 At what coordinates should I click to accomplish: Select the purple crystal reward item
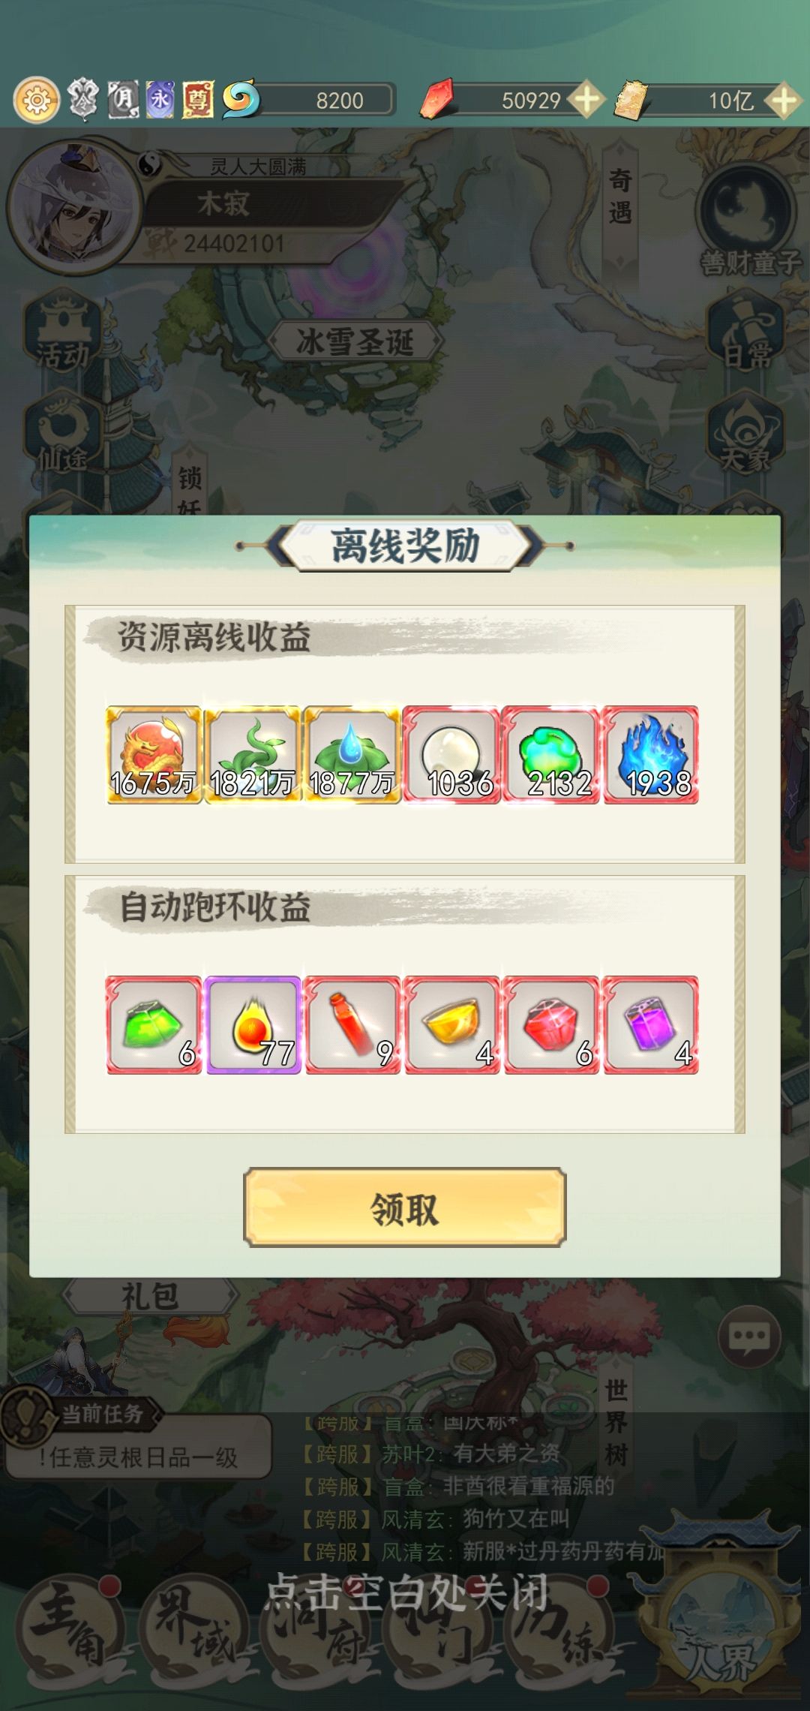651,1025
